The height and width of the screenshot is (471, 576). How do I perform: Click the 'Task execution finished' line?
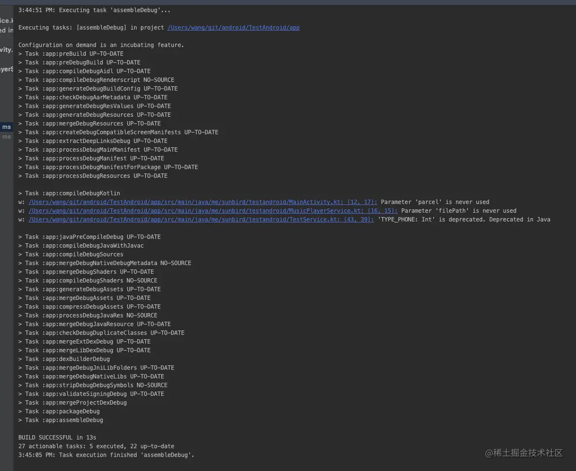coord(106,455)
